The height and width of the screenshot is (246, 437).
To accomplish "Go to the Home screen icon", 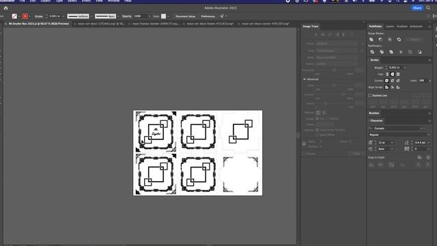I will point(6,8).
